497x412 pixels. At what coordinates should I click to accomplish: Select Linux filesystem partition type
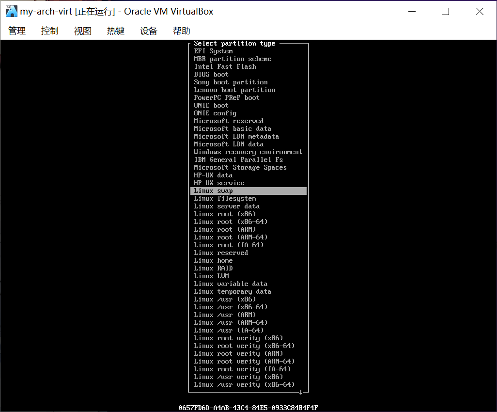click(225, 198)
